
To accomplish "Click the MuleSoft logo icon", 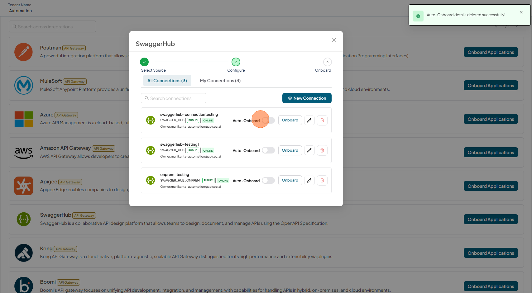I will 24,85.
